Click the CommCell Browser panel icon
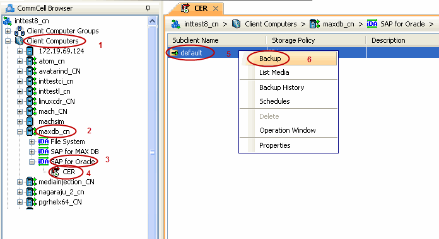This screenshot has height=239, width=439. point(10,8)
